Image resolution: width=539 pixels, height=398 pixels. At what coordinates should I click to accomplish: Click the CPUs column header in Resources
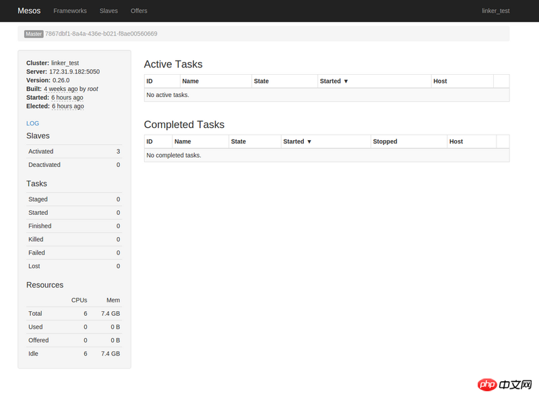[x=79, y=300]
